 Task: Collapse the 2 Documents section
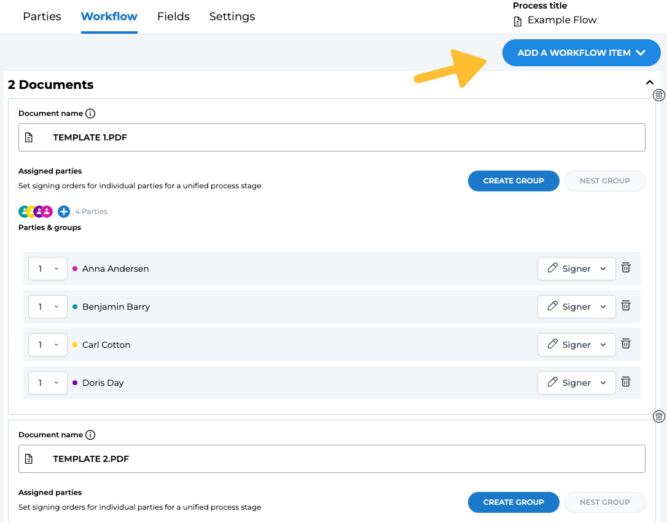point(649,83)
